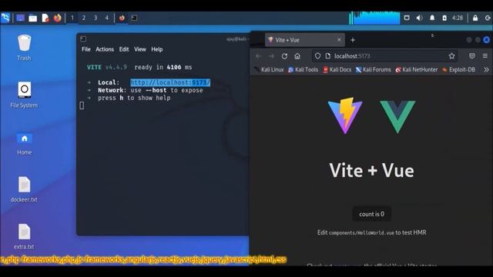Screen dimensions: 493x277
Task: Click the Vue logo on the page
Action: (397, 117)
